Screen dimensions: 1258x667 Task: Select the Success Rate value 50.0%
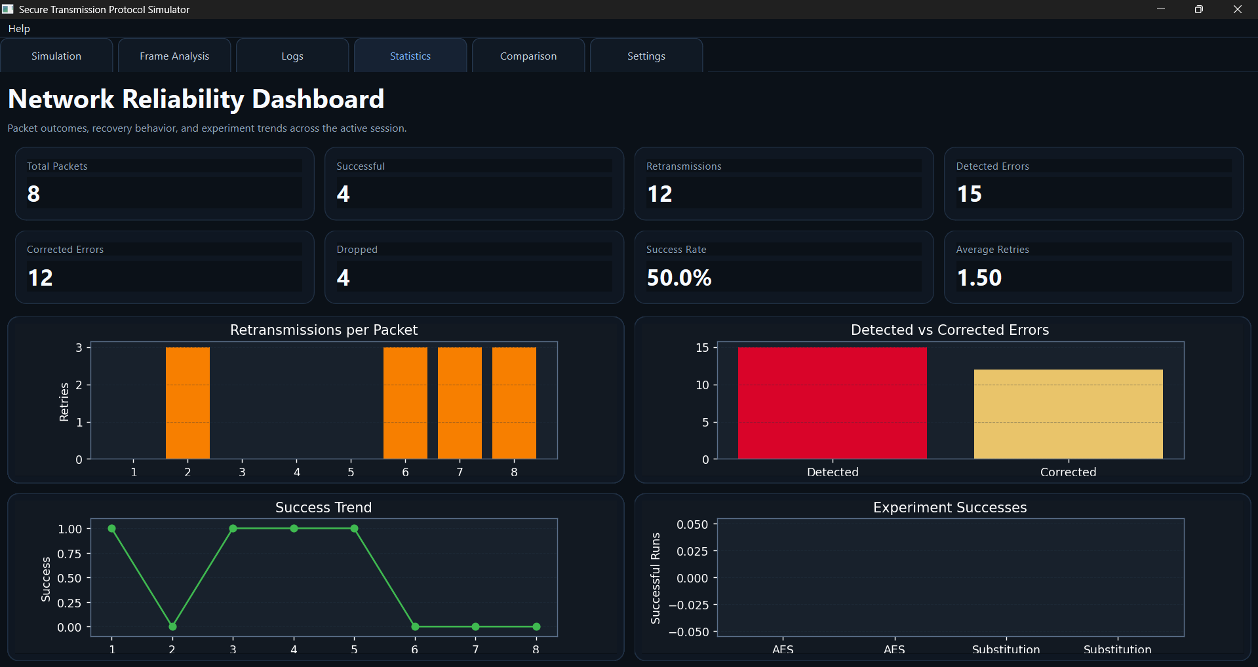click(679, 278)
